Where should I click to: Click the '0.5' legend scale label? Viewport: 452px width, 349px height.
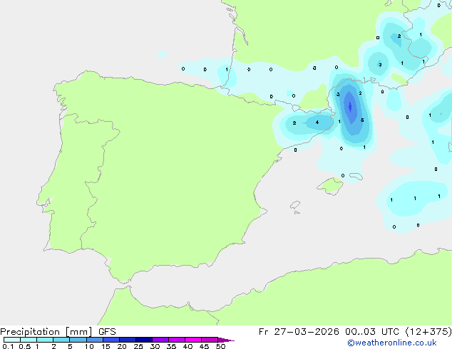click(x=25, y=346)
